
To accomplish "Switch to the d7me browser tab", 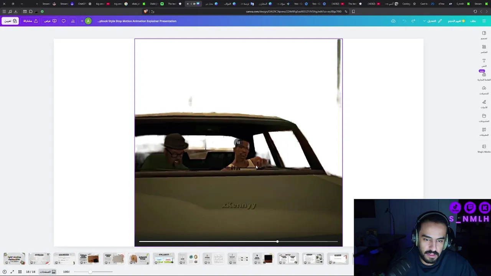I will (x=445, y=4).
